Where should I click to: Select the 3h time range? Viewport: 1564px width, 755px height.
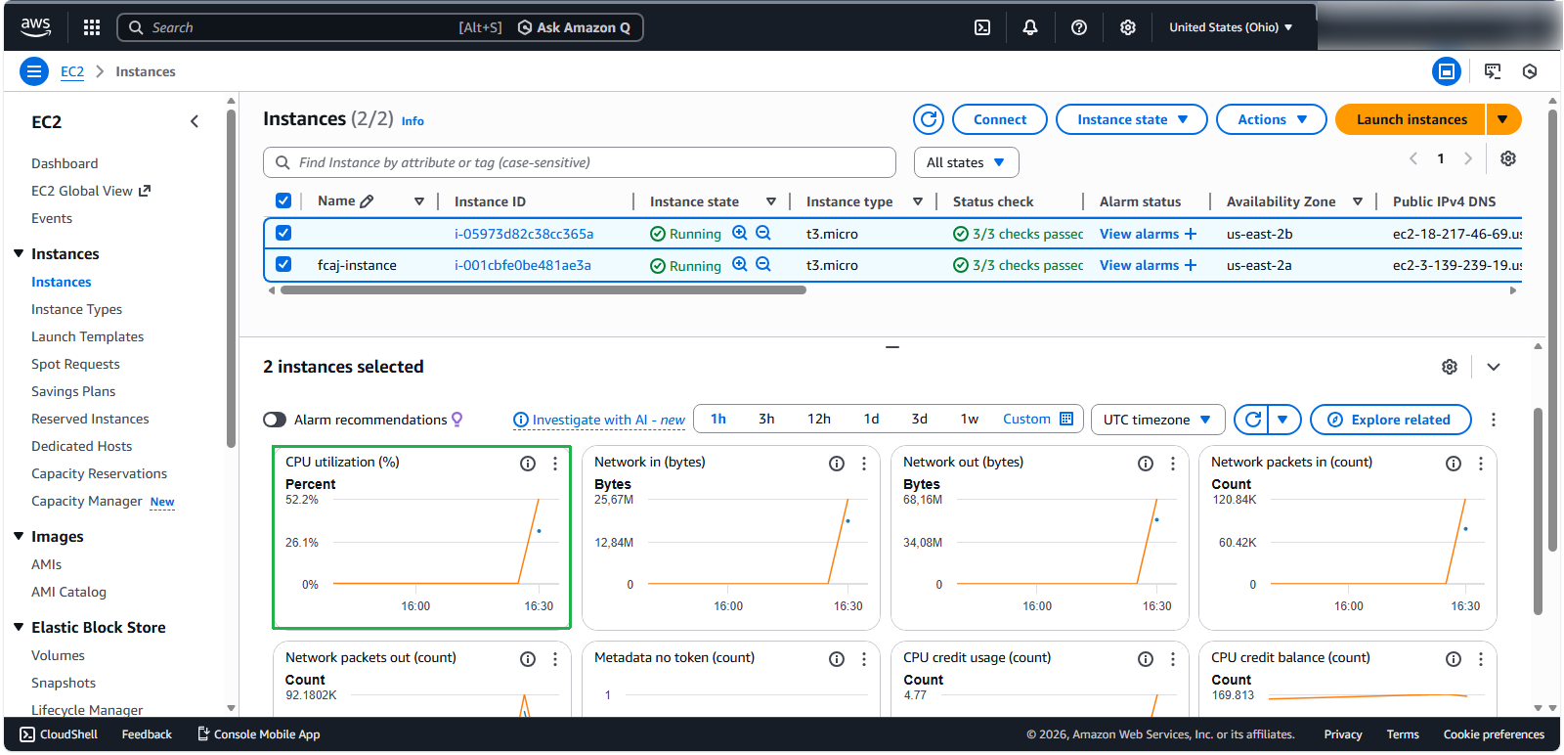[x=766, y=419]
